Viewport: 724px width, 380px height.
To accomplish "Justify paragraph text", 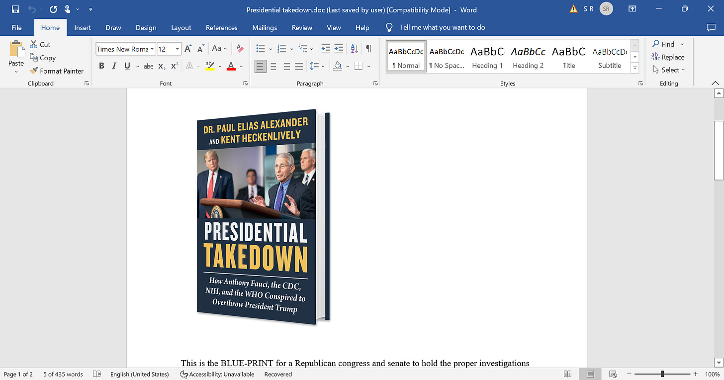I will click(299, 66).
